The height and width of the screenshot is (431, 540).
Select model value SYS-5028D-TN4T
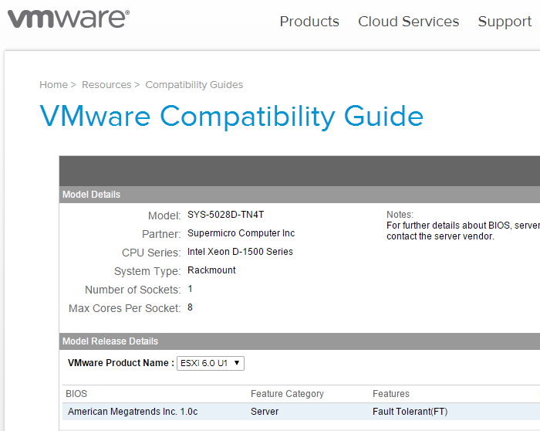point(225,215)
